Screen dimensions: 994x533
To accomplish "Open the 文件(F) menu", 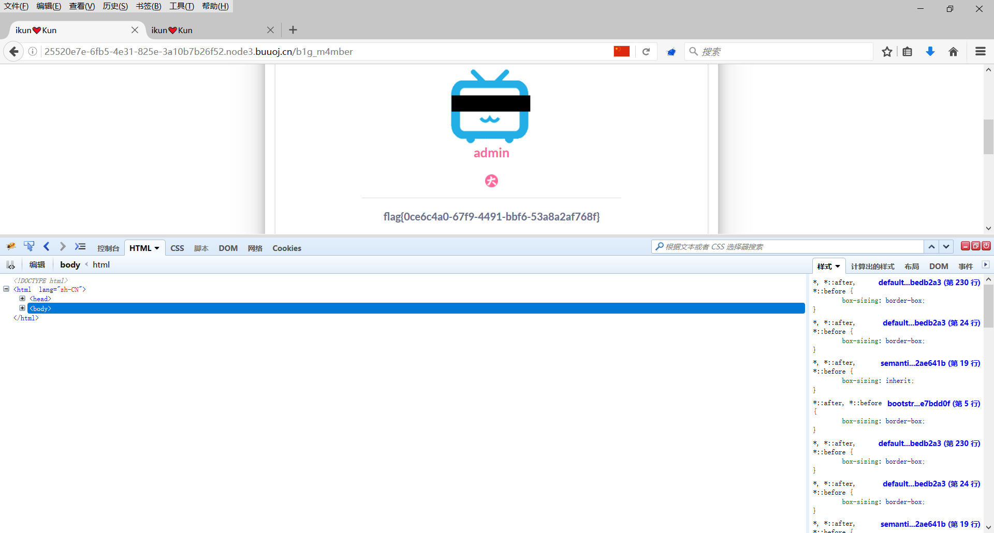I will tap(16, 6).
